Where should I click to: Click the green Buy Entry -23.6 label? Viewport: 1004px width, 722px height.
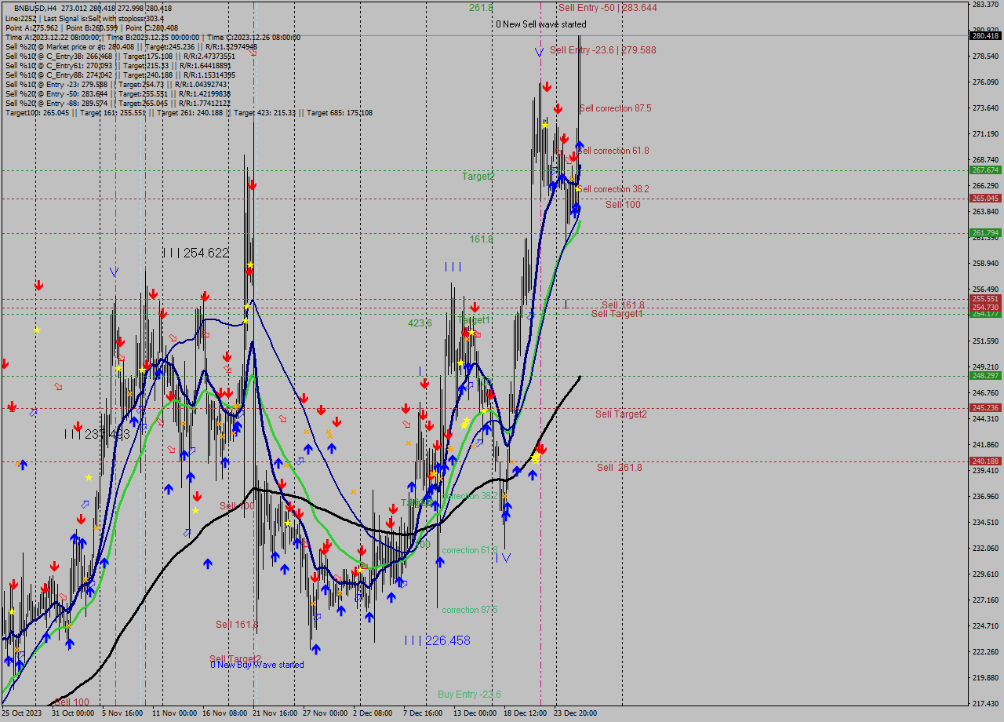click(x=471, y=695)
